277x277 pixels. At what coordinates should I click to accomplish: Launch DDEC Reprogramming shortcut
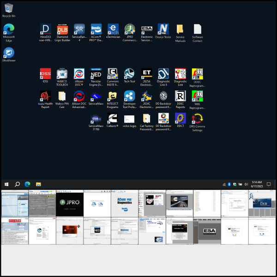tap(197, 78)
